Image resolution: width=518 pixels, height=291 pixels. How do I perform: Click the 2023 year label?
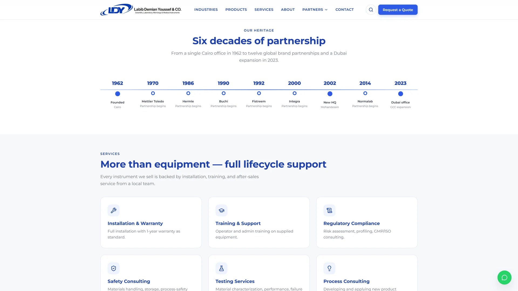pyautogui.click(x=400, y=83)
